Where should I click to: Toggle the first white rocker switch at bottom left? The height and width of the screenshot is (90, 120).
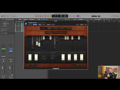[30, 57]
